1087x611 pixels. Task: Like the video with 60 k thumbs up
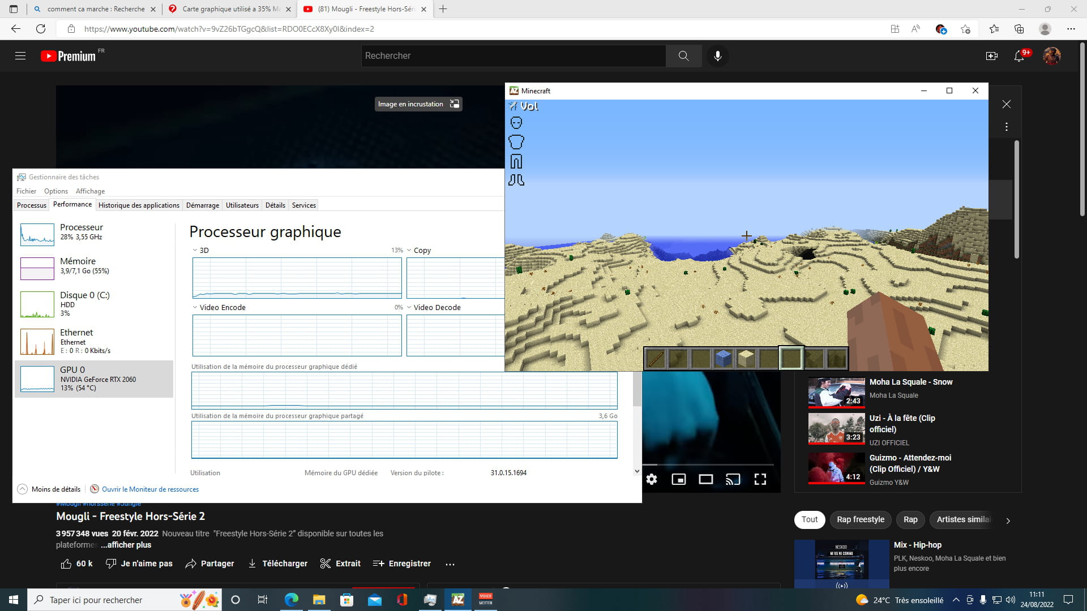(x=76, y=563)
